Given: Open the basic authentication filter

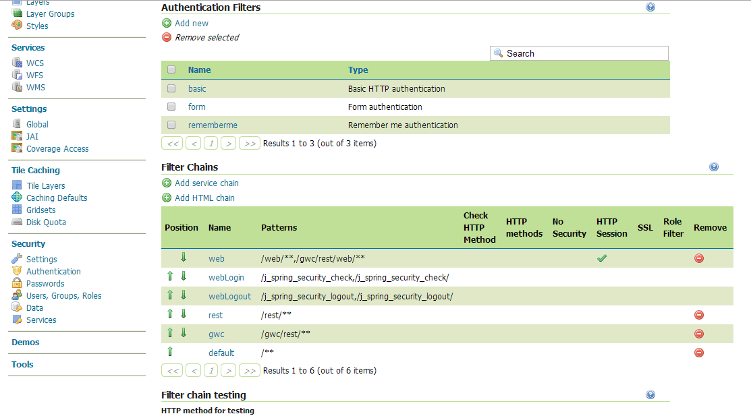Looking at the screenshot, I should (197, 88).
